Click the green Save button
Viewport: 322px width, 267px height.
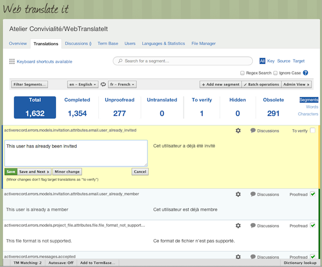click(11, 172)
